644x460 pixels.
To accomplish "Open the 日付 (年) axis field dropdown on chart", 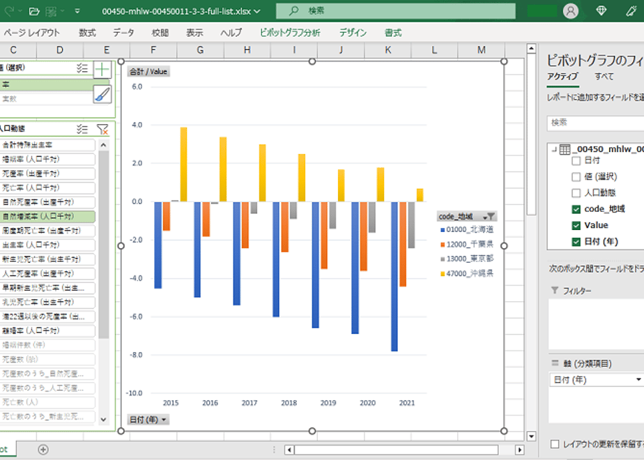I will click(148, 420).
